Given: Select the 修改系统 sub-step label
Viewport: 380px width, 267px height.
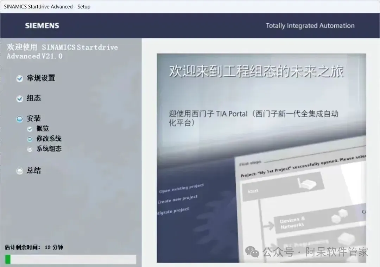Looking at the screenshot, I should point(49,139).
